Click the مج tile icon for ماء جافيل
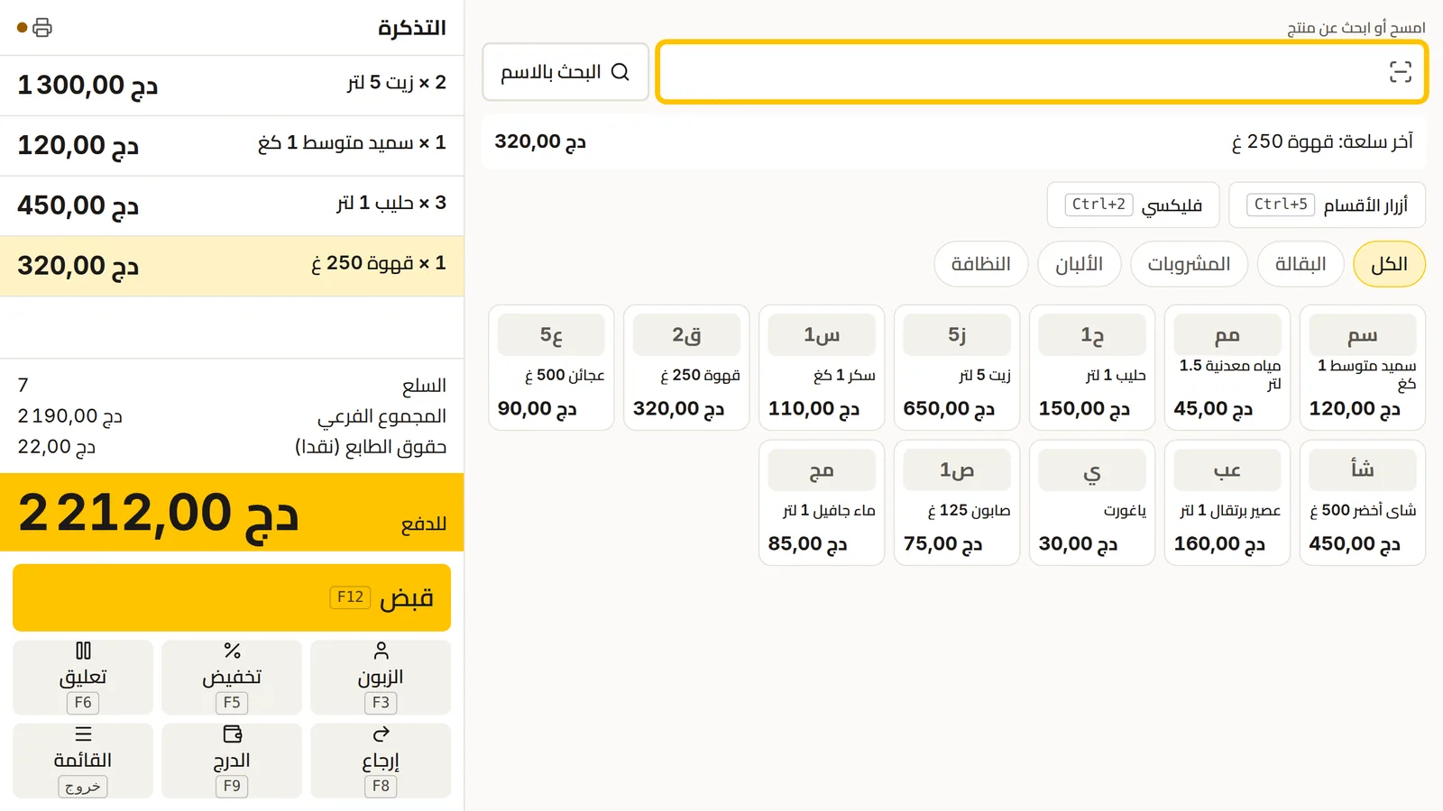Viewport: 1443px width, 811px height. [821, 470]
